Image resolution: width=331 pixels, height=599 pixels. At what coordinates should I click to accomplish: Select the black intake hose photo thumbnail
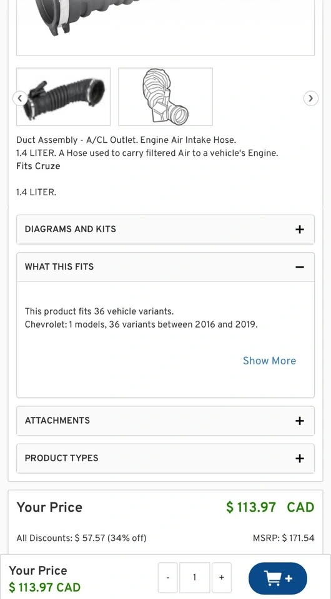point(64,97)
